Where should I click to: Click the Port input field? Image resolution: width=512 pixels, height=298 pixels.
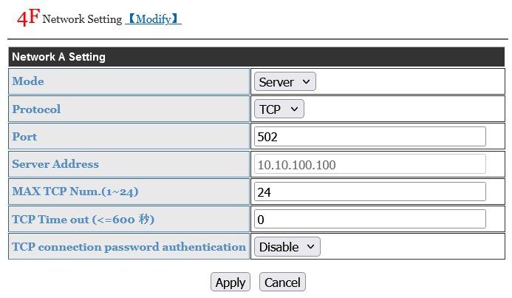click(x=369, y=137)
